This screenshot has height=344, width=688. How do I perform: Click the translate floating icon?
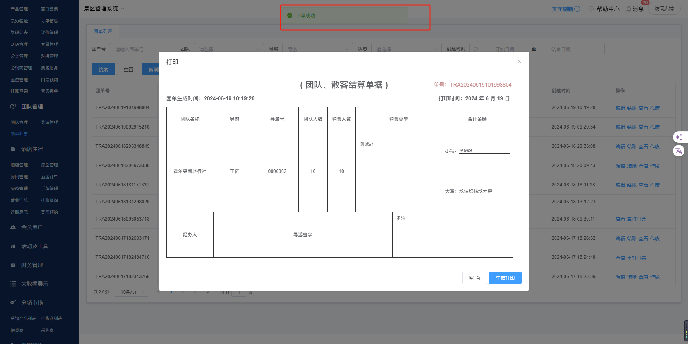679,151
